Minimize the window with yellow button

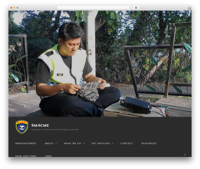[x=14, y=8]
